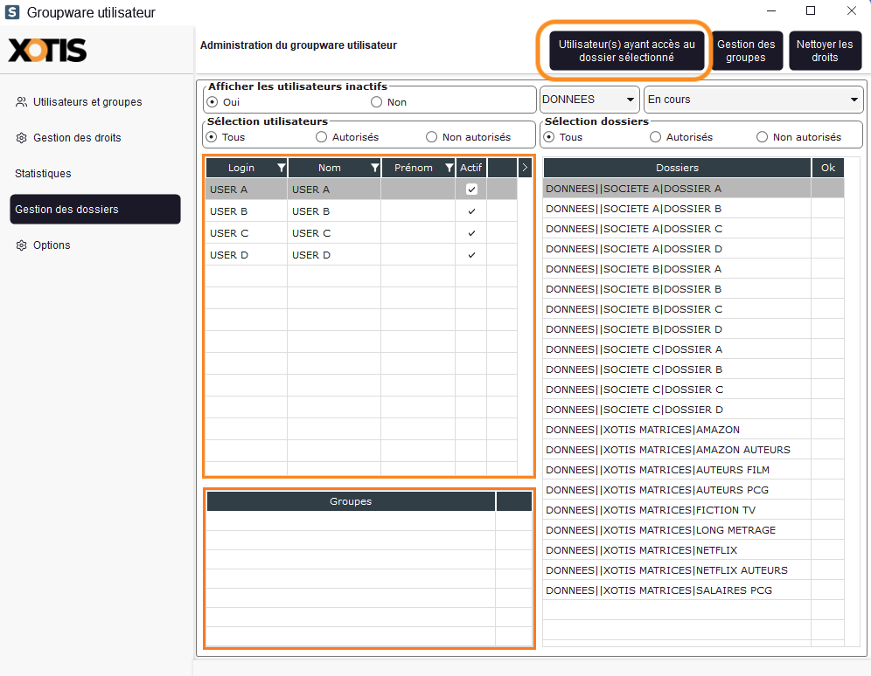The width and height of the screenshot is (871, 676).
Task: Click the filter icon in Nom column
Action: click(374, 168)
